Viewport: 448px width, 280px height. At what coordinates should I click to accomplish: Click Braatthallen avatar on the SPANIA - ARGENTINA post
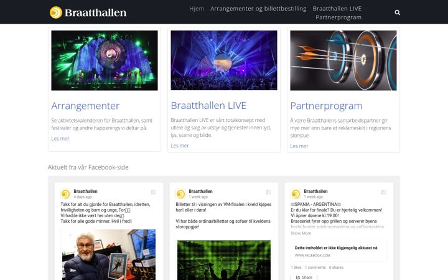coord(296,194)
